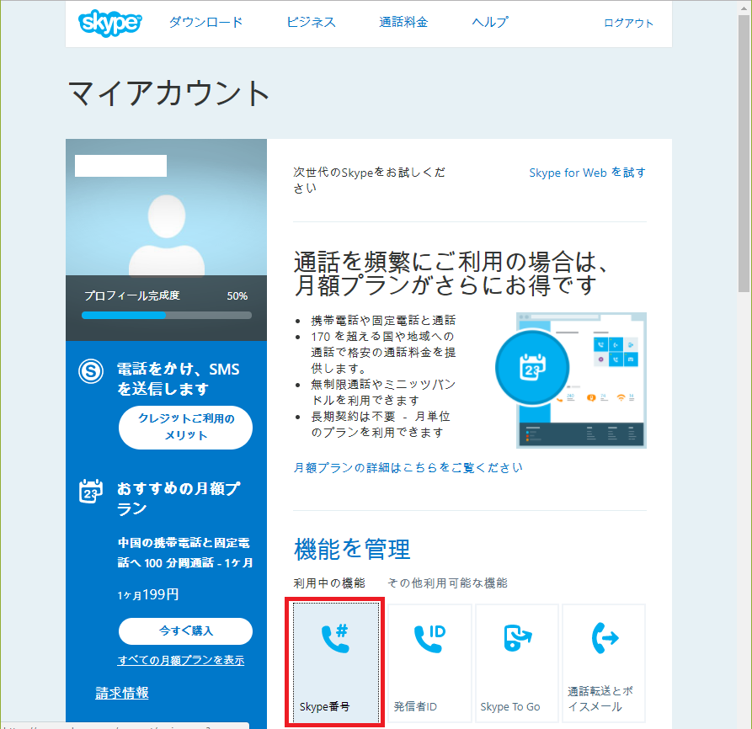This screenshot has width=752, height=729.
Task: Open the Skype To Go feature tile
Action: click(x=517, y=662)
